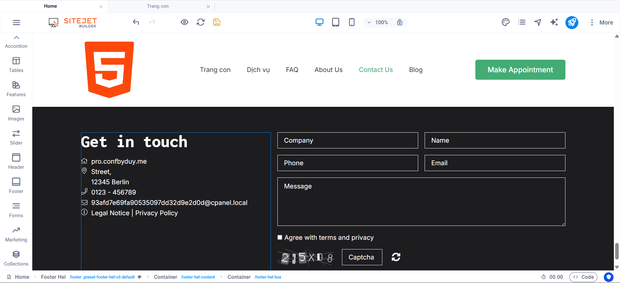
Task: Click the save icon in toolbar
Action: click(217, 22)
